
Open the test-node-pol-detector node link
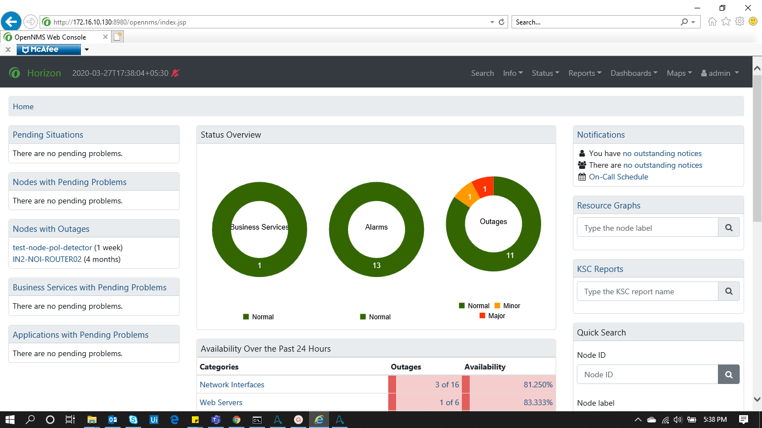click(x=52, y=247)
